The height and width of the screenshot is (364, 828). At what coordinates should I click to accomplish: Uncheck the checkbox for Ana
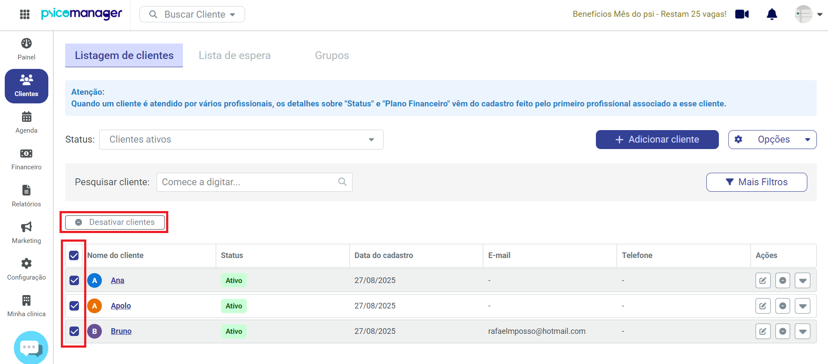[74, 280]
